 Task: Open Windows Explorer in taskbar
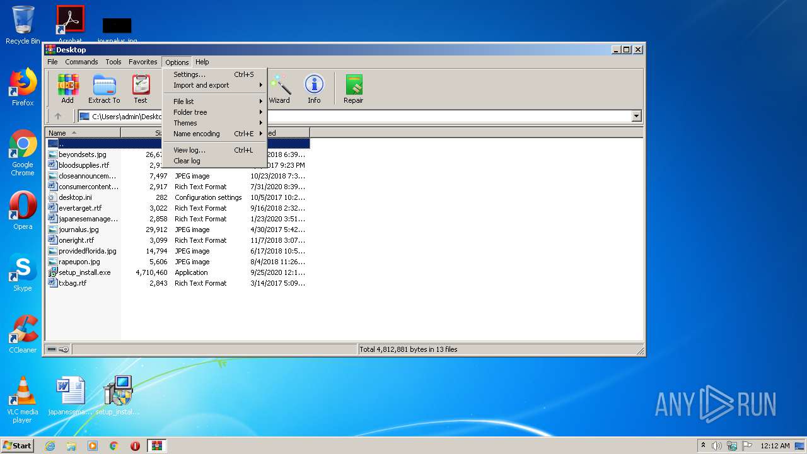(71, 446)
